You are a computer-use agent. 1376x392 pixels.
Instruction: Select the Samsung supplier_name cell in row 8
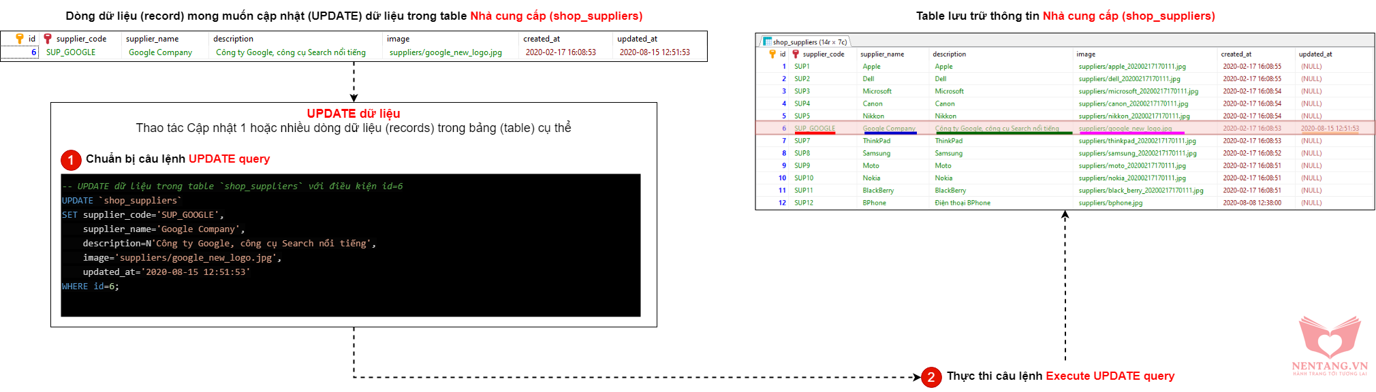click(876, 153)
